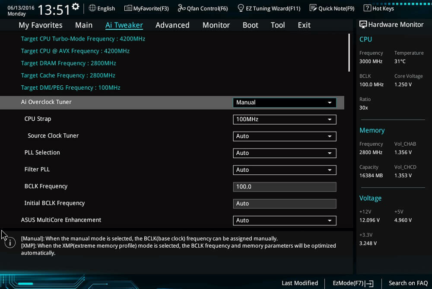This screenshot has width=432, height=289.
Task: Open MyFavorite(F3) via its list icon
Action: (x=128, y=8)
